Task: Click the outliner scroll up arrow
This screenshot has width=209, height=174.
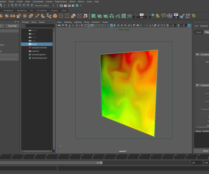Action: pos(54,30)
